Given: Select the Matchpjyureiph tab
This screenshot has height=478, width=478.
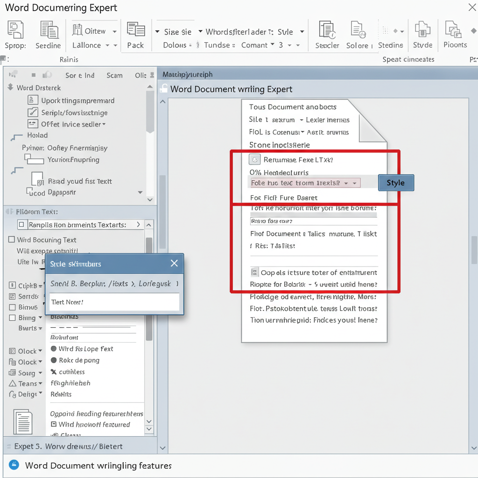Looking at the screenshot, I should pos(188,74).
